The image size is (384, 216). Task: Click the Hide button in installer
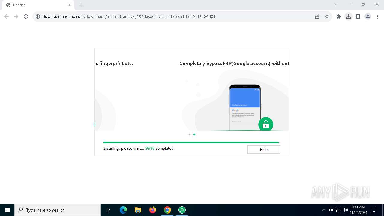click(x=264, y=149)
